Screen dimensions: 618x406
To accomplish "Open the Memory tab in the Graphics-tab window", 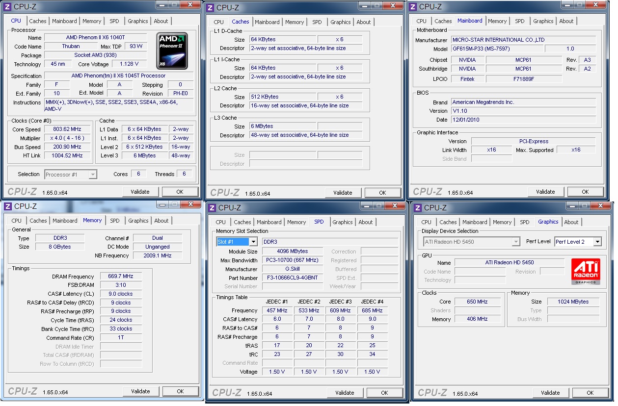I will pos(502,222).
